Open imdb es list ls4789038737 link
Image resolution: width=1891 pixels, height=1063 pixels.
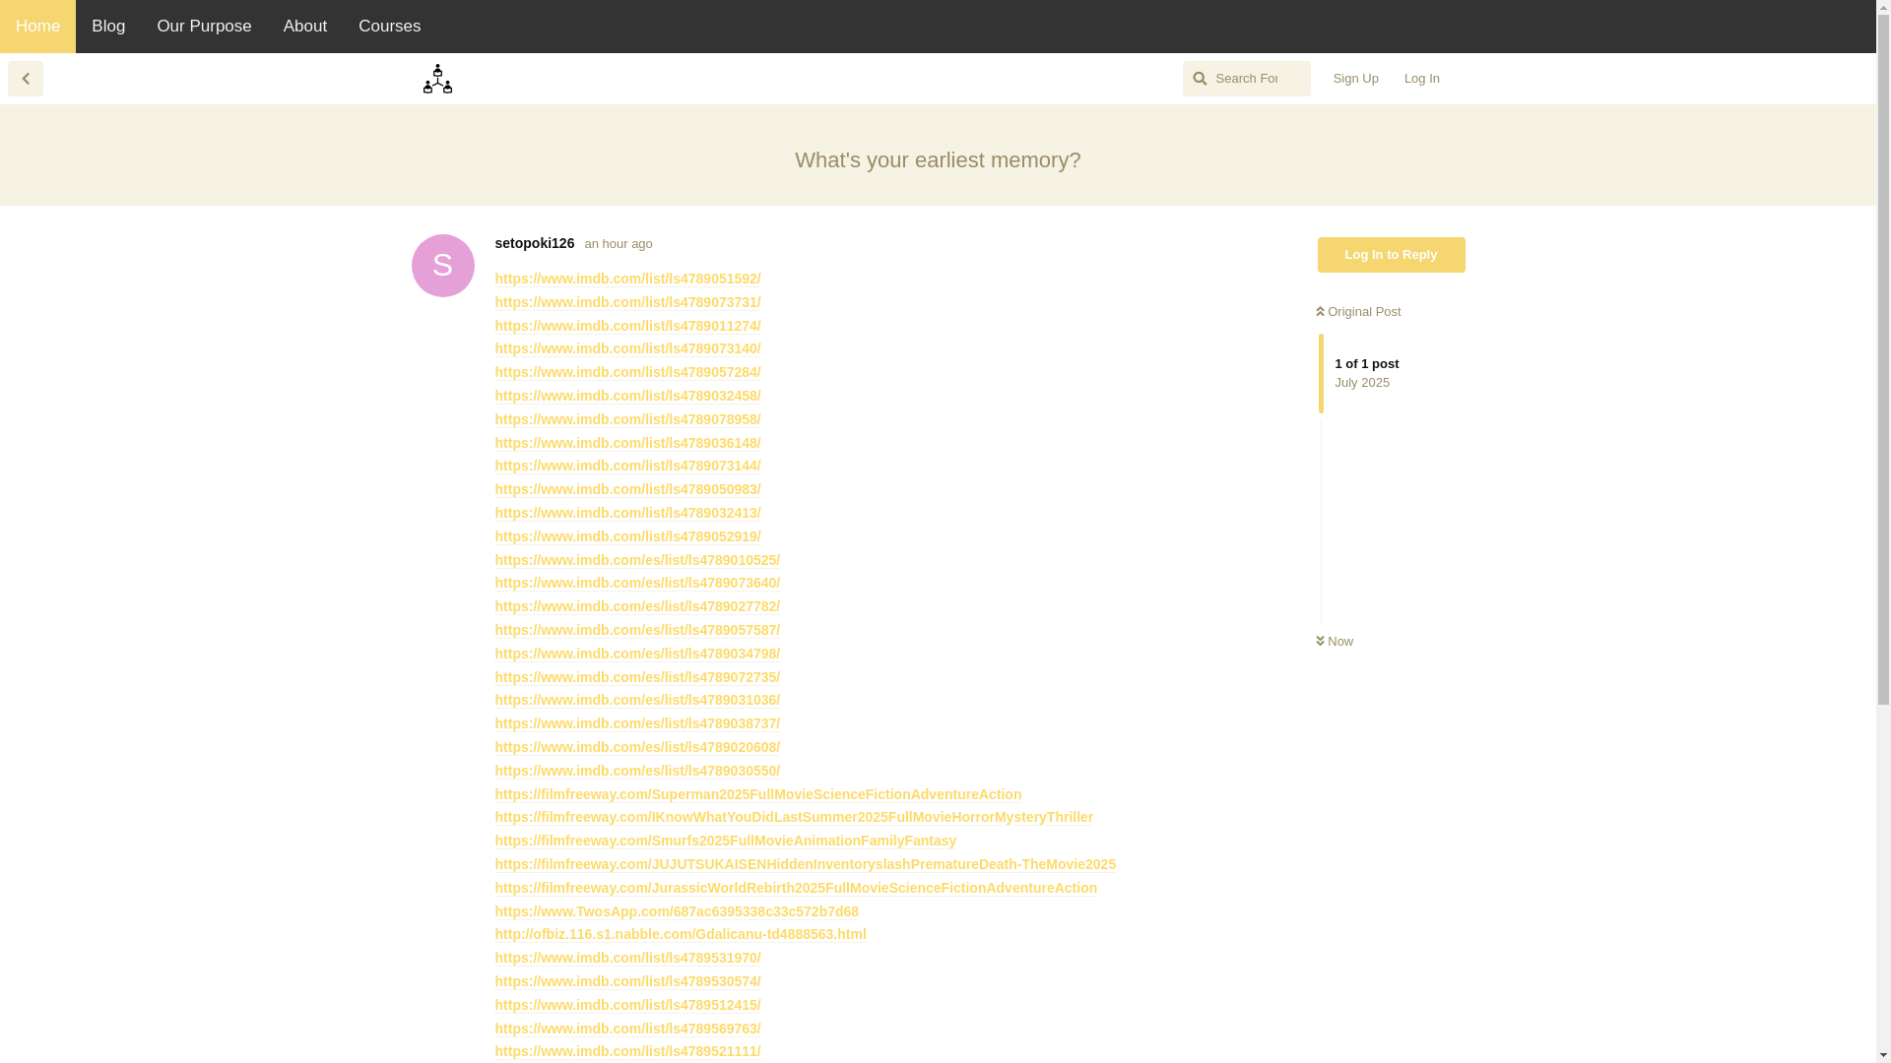tap(637, 724)
